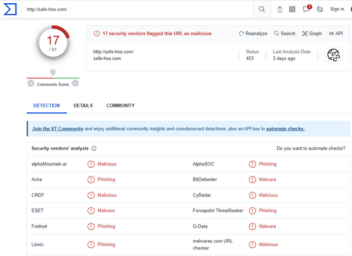Click 17 security vendors flagged message
352x256 pixels.
[157, 33]
